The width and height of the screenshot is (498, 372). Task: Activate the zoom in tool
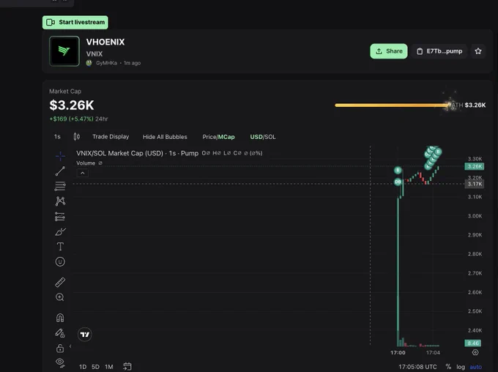click(60, 297)
